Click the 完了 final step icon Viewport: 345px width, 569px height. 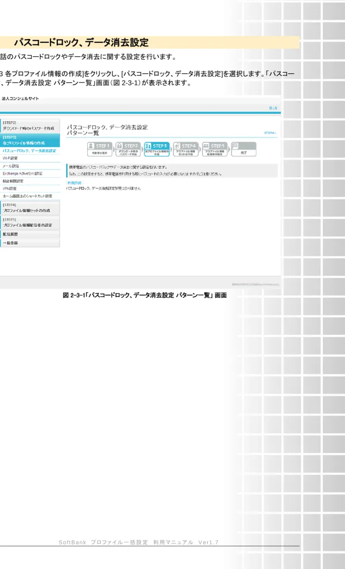pyautogui.click(x=244, y=149)
